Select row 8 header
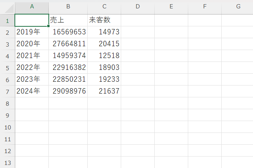Screen dimensions: 253x168 coord(7,103)
